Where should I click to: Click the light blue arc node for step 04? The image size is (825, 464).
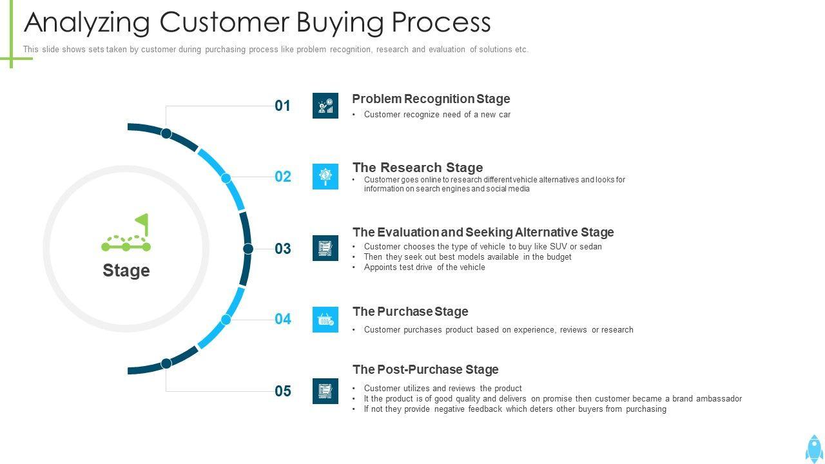tap(226, 320)
